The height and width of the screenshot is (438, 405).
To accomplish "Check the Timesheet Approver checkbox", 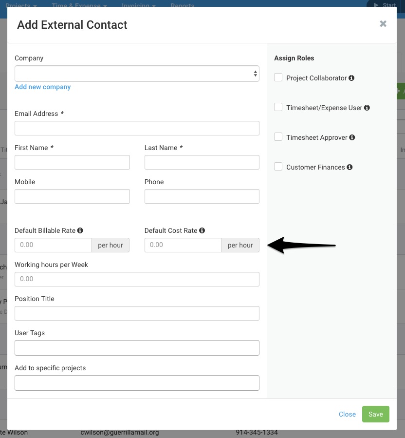I will coord(278,136).
